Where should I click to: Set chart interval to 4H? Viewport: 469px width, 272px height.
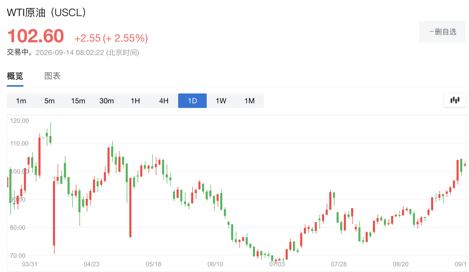click(164, 101)
